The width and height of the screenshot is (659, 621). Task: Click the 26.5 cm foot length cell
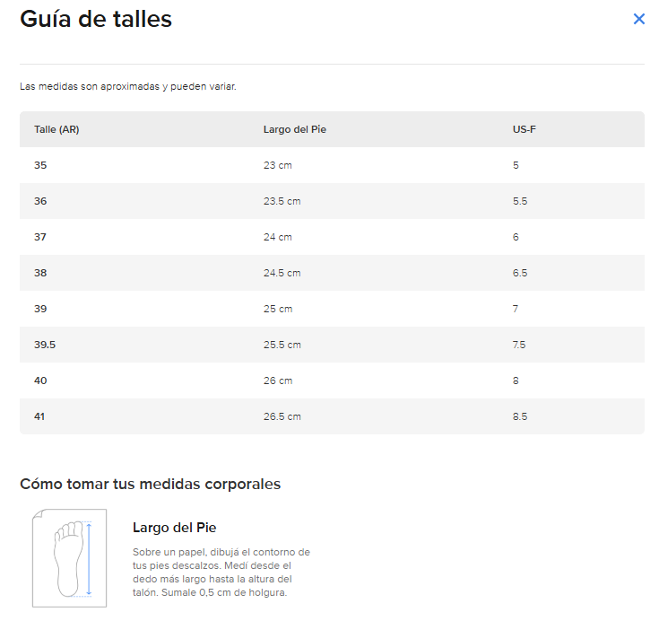[282, 416]
